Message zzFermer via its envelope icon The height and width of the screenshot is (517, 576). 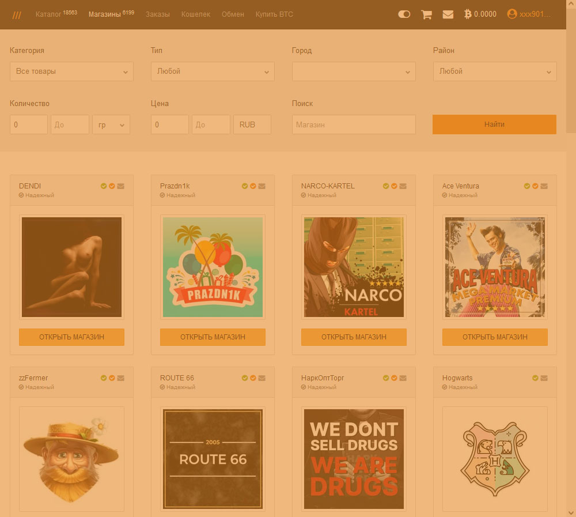pos(120,378)
